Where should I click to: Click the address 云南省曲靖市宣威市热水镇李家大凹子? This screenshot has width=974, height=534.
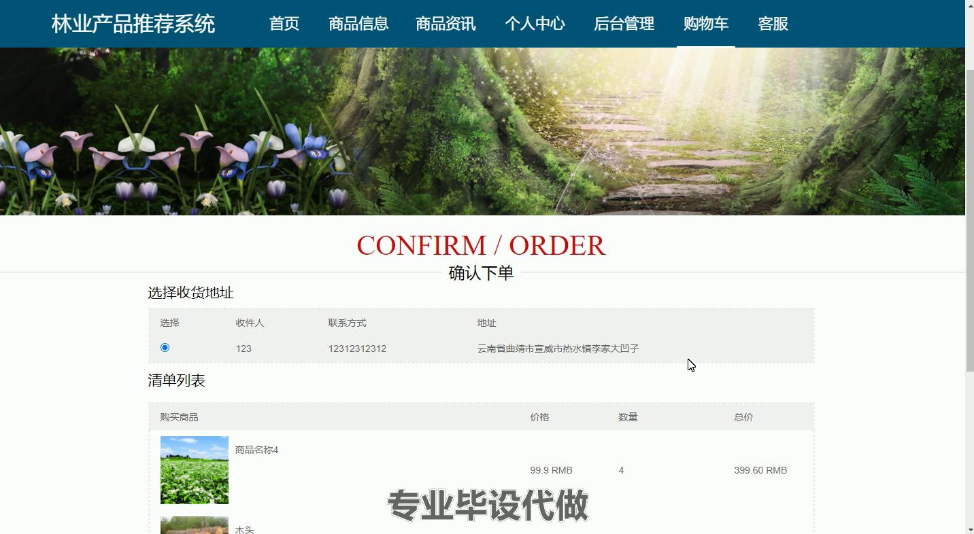tap(558, 349)
